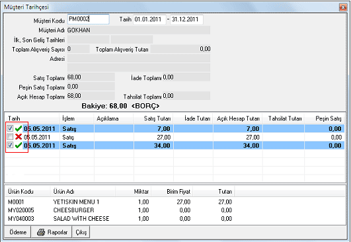Click the Peşin Satış Toplamı value field

[x=91, y=87]
